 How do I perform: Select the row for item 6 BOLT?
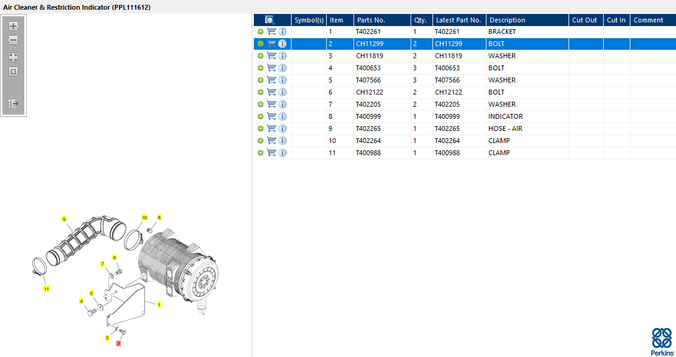coord(425,92)
